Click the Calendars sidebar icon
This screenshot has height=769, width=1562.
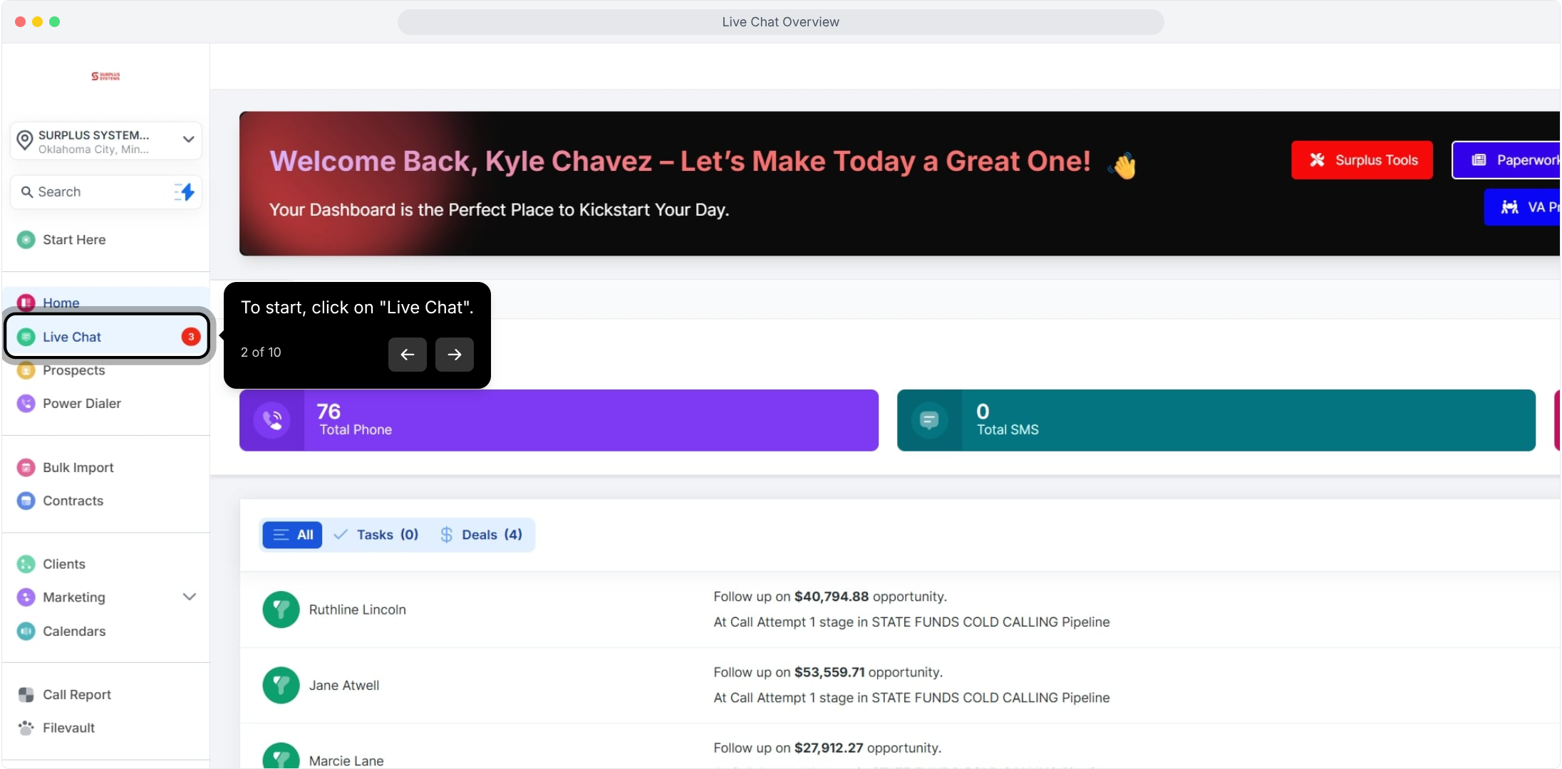coord(26,631)
